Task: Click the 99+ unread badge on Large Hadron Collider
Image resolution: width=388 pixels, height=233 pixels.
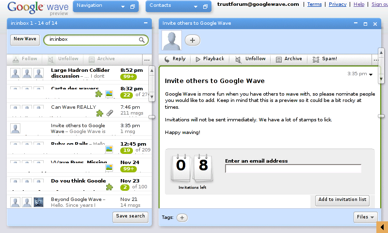Action: tap(129, 77)
